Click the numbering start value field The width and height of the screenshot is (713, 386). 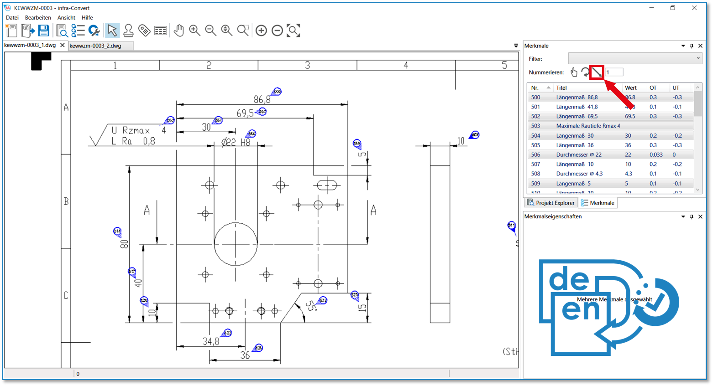pos(614,72)
